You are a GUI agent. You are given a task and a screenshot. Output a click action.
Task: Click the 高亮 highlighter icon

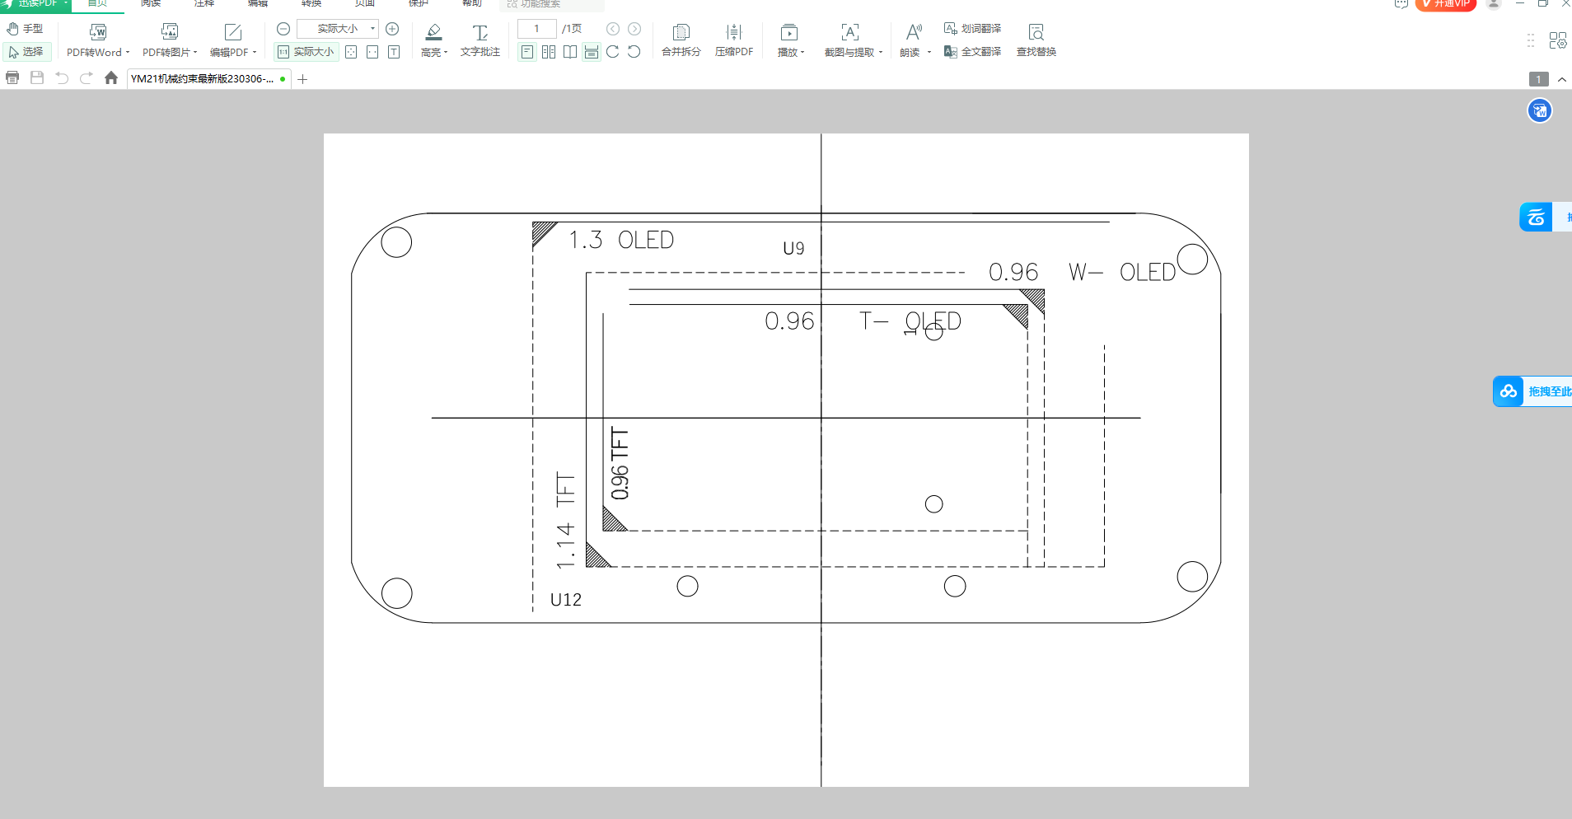pos(433,32)
